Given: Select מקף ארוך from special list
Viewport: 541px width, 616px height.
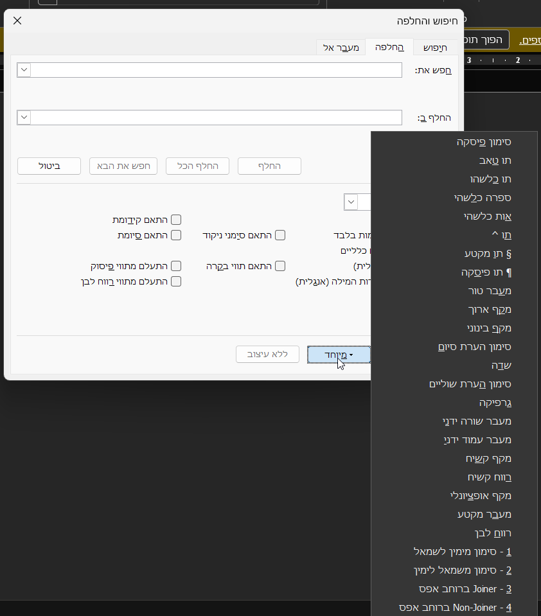Looking at the screenshot, I should 490,310.
